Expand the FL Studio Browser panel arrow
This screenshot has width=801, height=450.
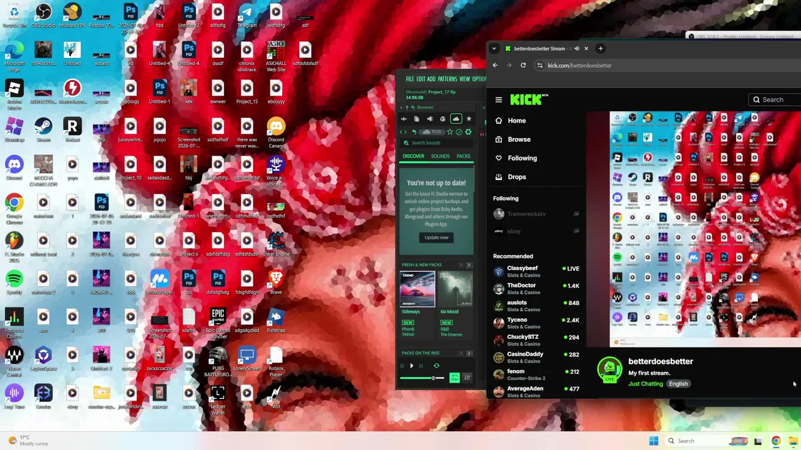401,107
